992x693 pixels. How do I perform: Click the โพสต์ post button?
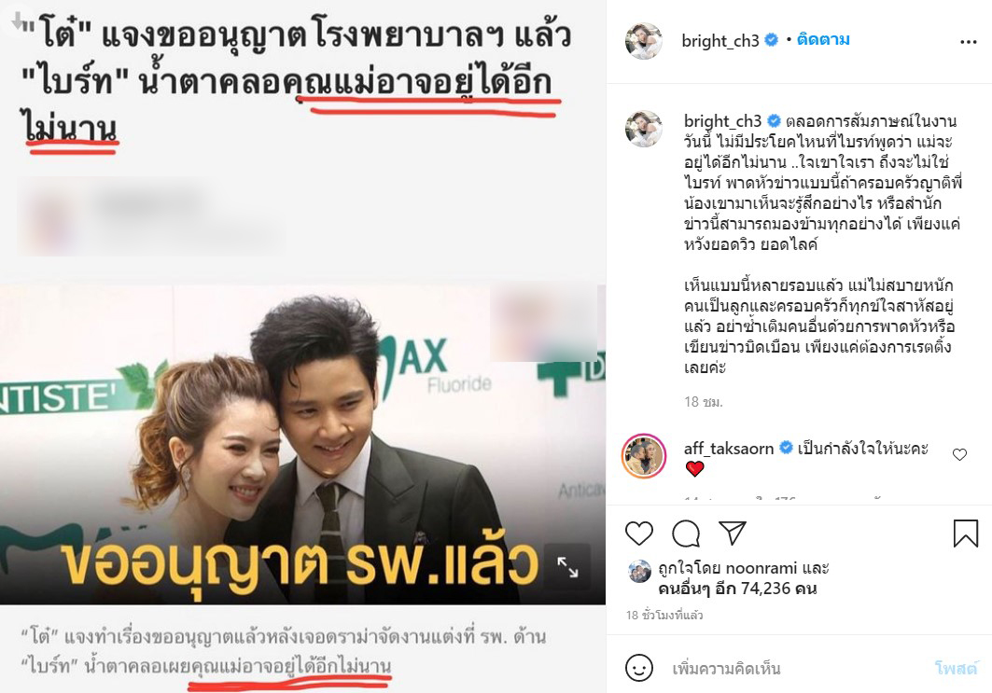[x=956, y=668]
